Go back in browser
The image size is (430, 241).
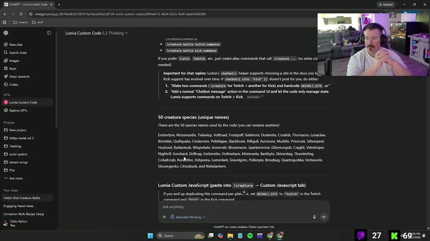(x=5, y=14)
